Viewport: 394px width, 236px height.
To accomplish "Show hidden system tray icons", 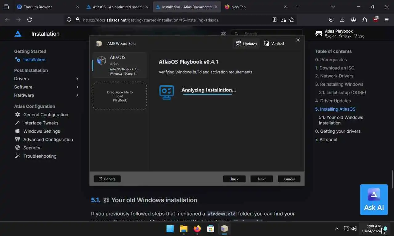I will (x=337, y=229).
